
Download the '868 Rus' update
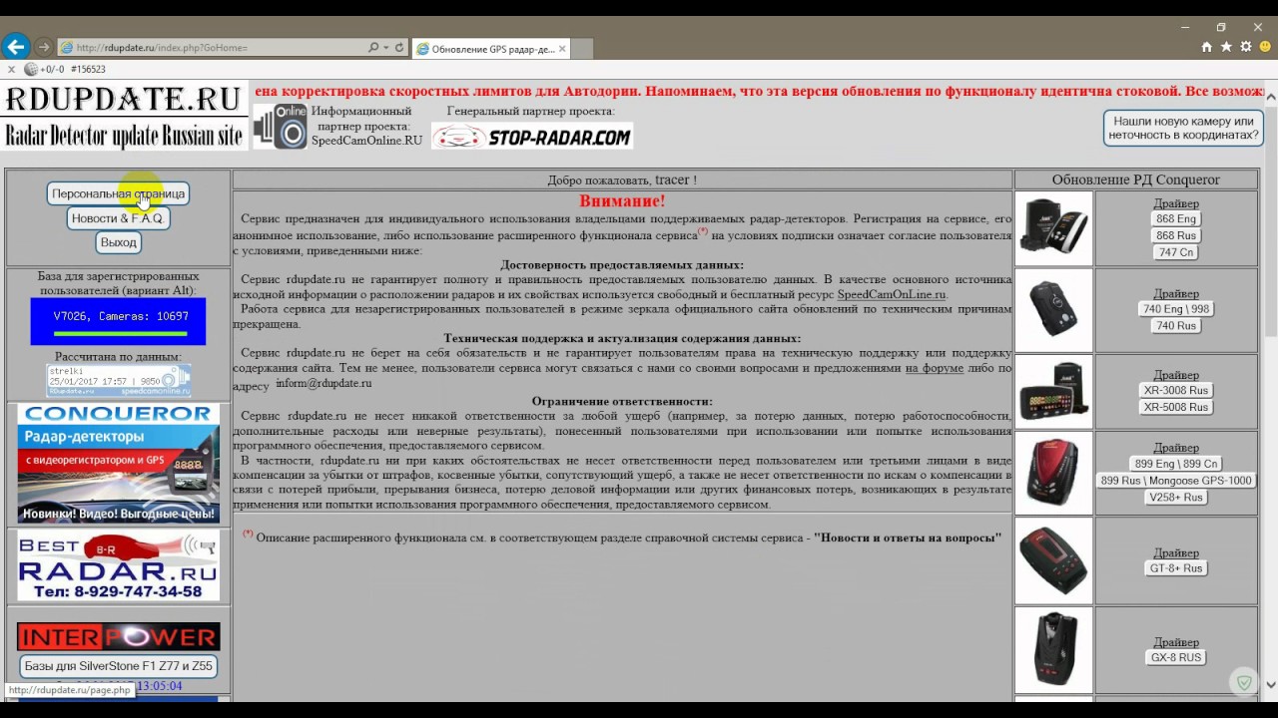pos(1175,236)
